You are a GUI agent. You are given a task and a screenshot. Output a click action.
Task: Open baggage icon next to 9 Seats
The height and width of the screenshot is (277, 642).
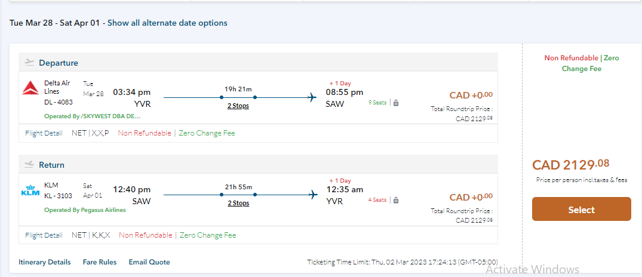click(x=395, y=103)
